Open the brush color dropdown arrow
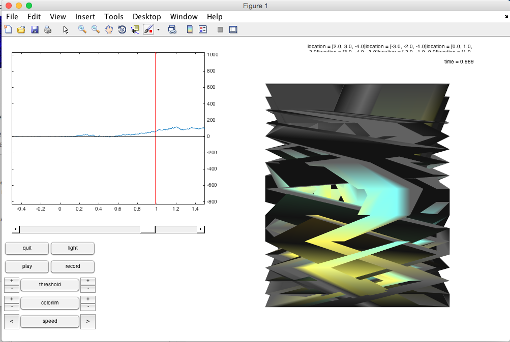 (158, 29)
